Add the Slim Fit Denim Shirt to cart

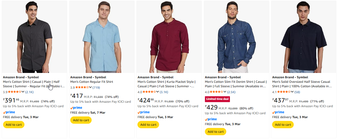[216, 132]
